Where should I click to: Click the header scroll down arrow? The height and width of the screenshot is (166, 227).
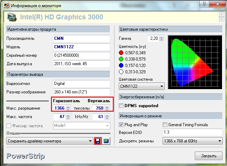click(221, 19)
